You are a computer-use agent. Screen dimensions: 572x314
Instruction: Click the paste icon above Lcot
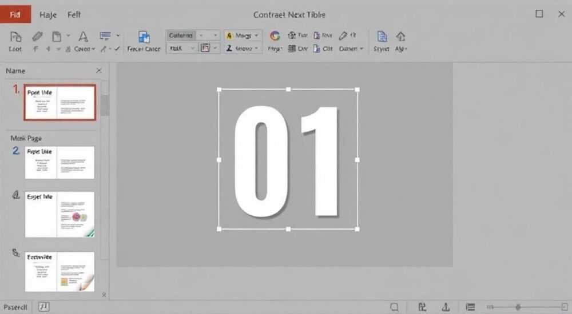[x=15, y=37]
